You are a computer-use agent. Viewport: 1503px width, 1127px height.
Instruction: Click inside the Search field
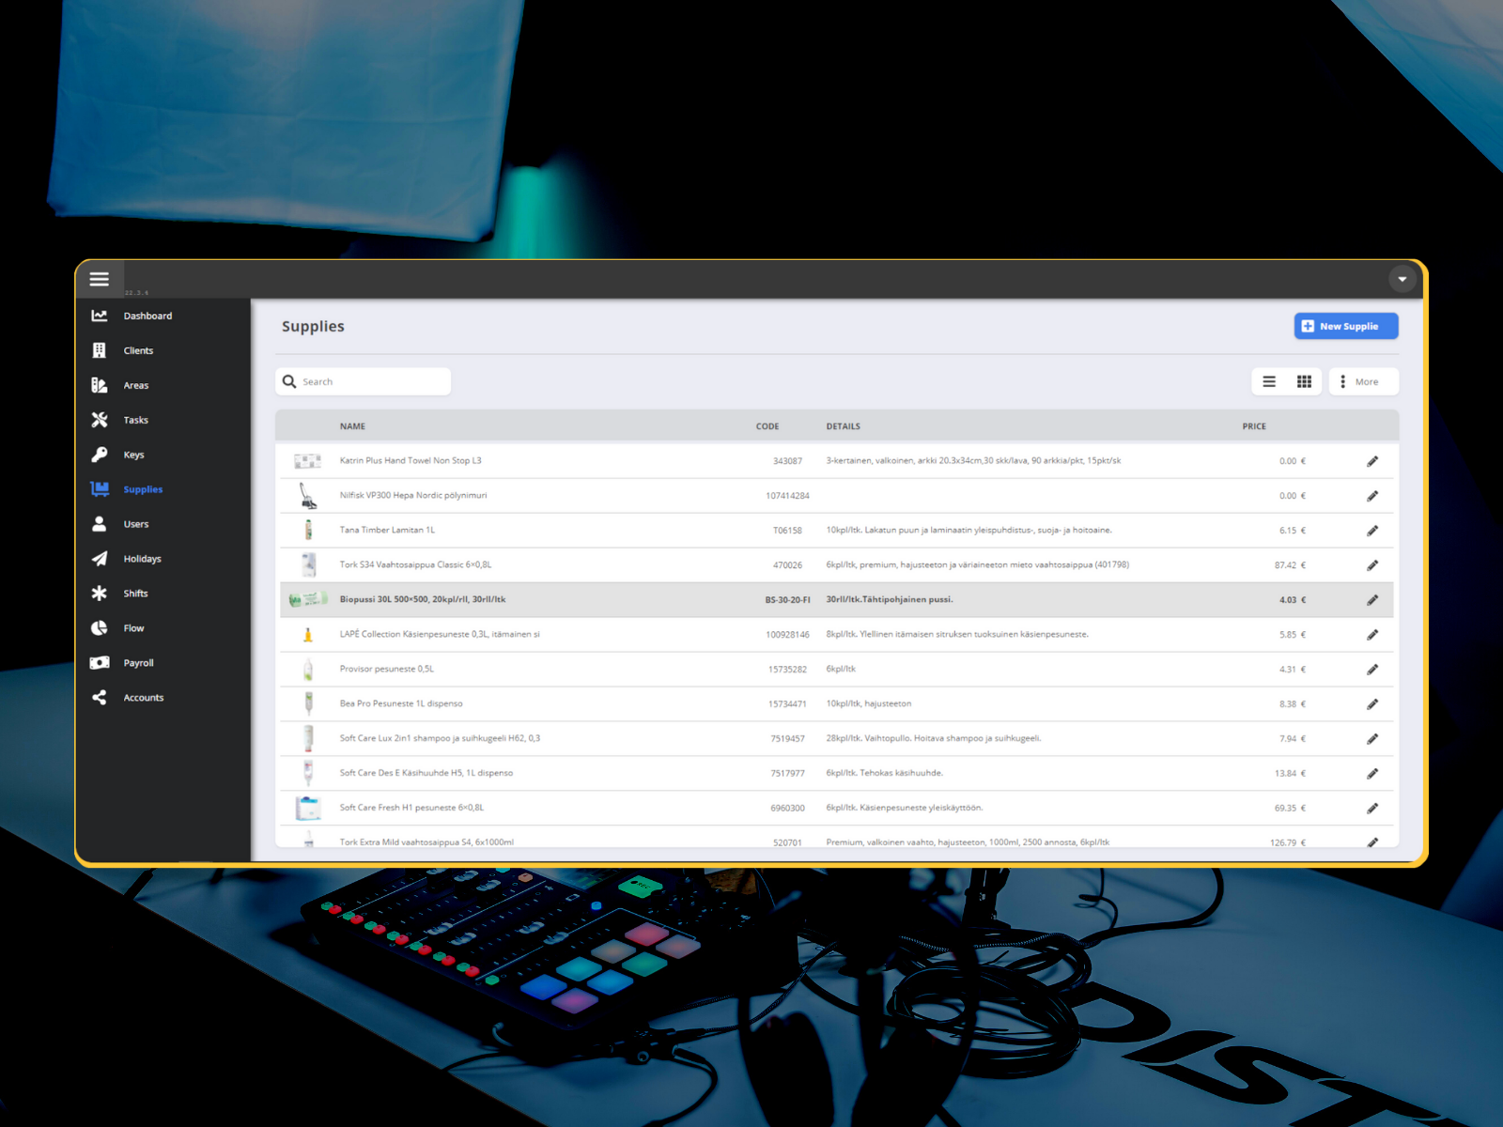coord(366,381)
